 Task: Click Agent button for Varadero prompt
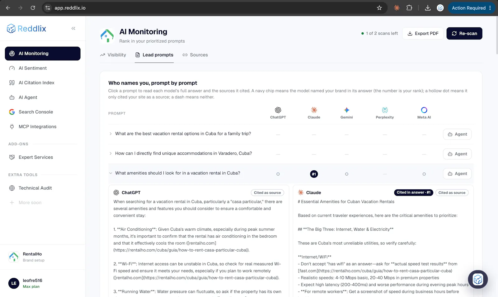point(457,154)
